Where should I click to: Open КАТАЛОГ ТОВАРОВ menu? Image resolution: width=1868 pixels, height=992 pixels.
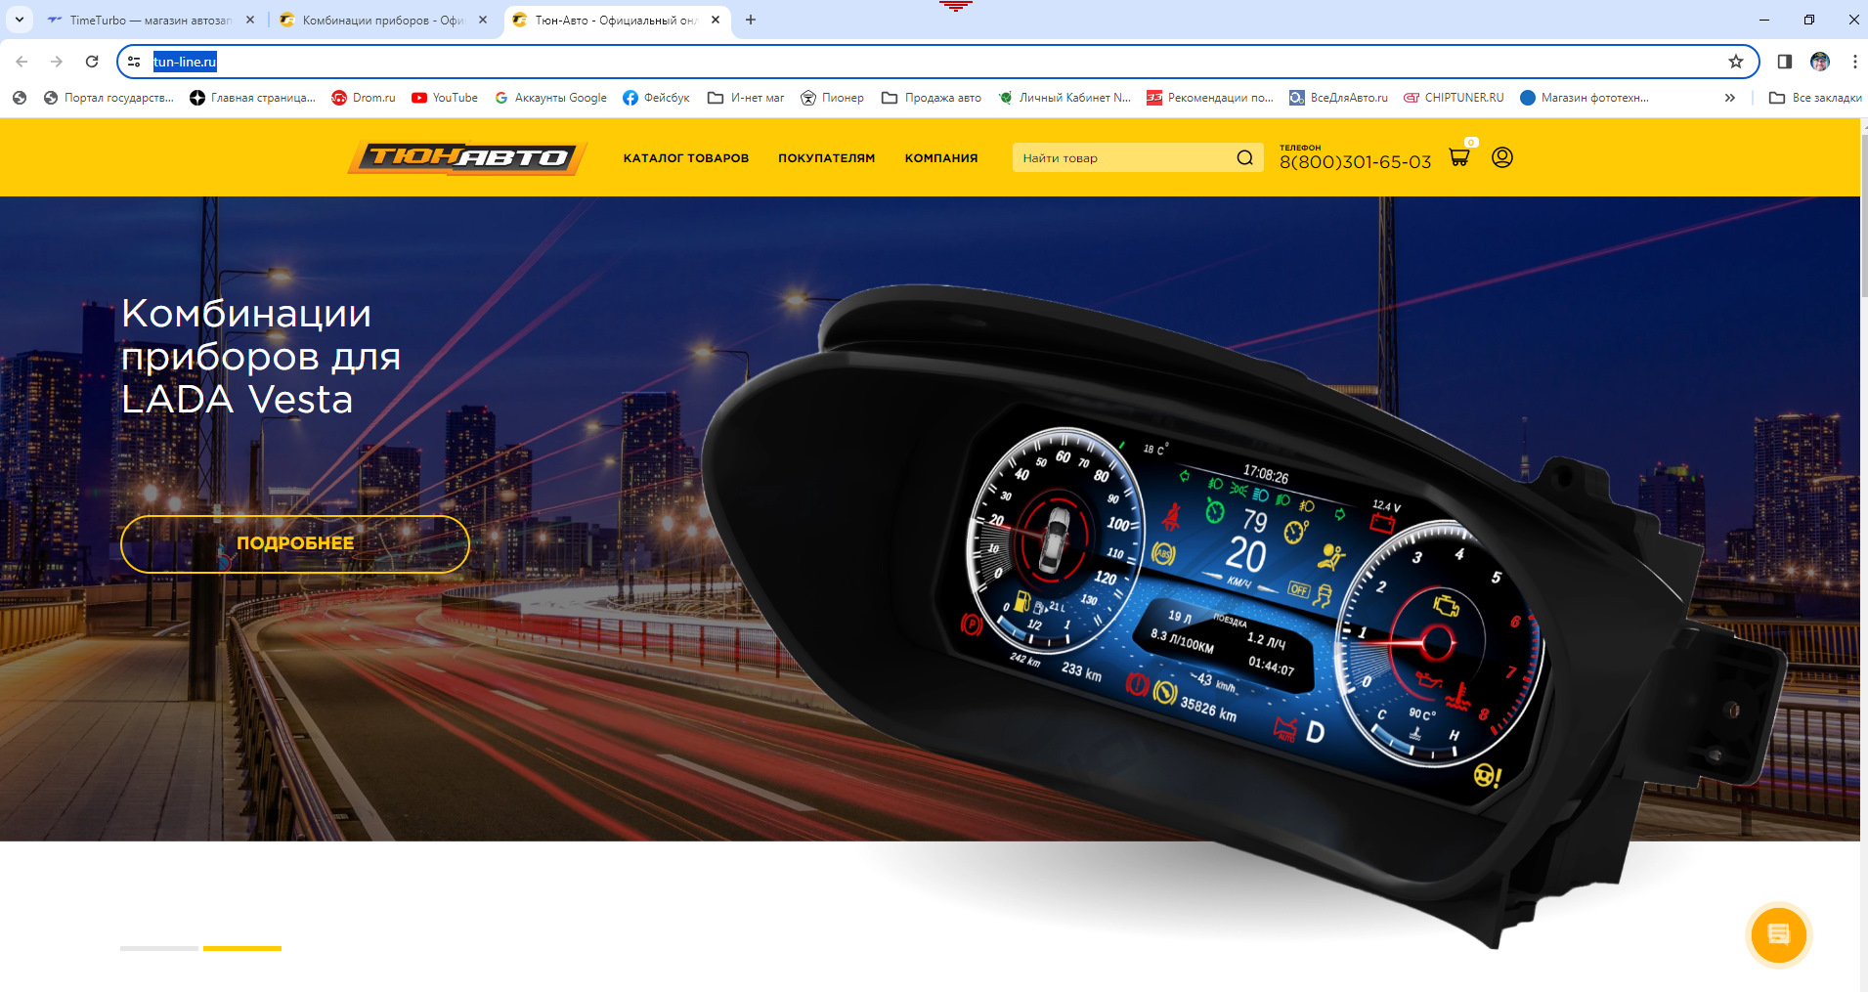(x=686, y=158)
